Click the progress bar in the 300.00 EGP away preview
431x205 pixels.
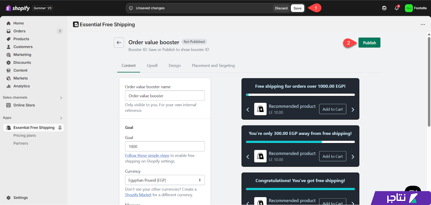300,142
